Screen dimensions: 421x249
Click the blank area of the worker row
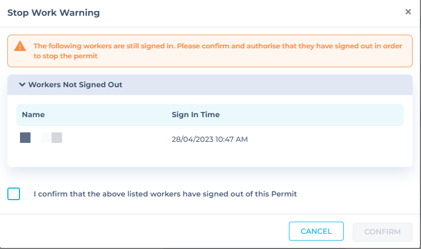click(326, 139)
